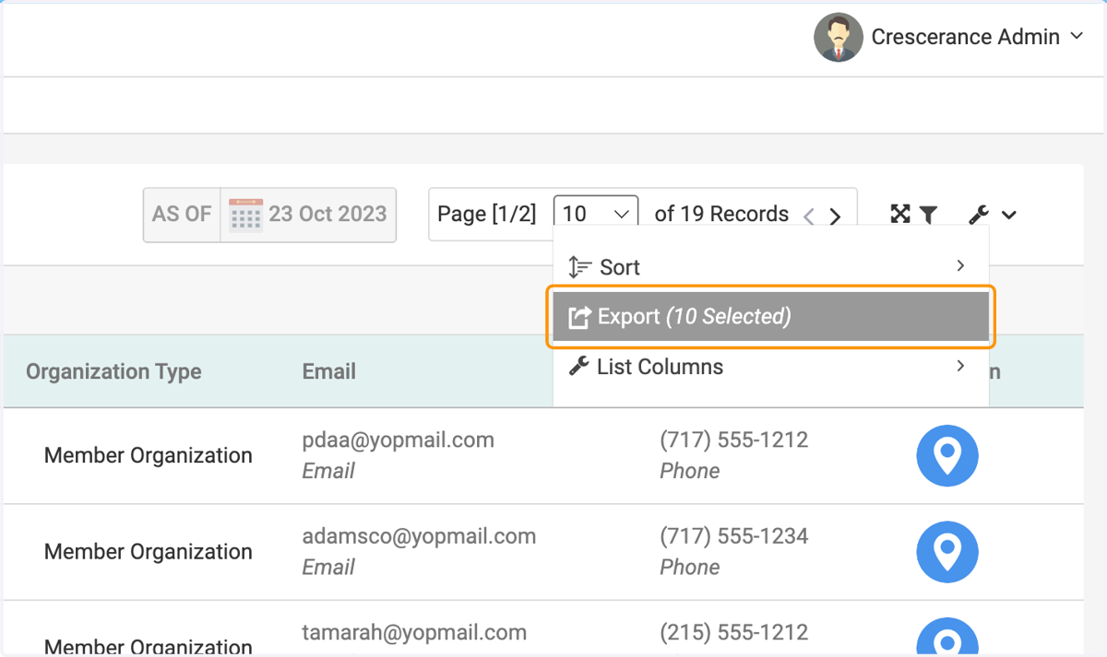Click the 'of 19 Records' text
1107x657 pixels.
[721, 215]
